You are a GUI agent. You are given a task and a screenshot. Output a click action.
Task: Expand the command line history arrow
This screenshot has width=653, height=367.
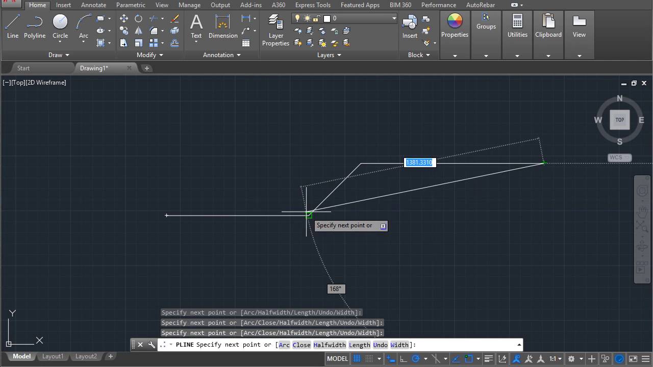click(519, 345)
